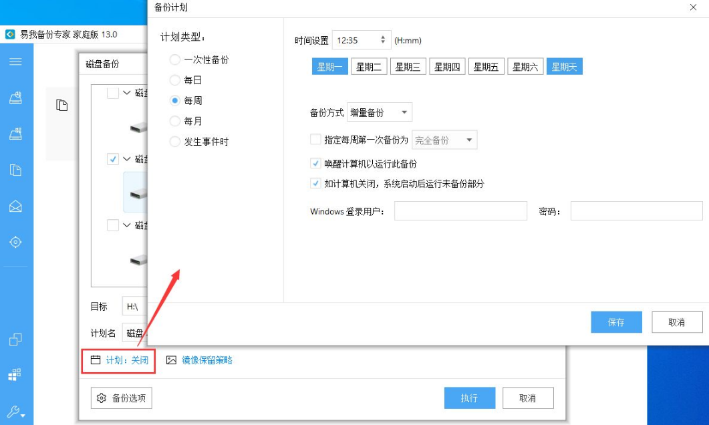
Task: Select the mail backup envelope icon
Action: point(15,206)
